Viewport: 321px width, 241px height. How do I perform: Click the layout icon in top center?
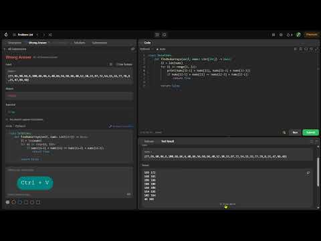point(157,35)
